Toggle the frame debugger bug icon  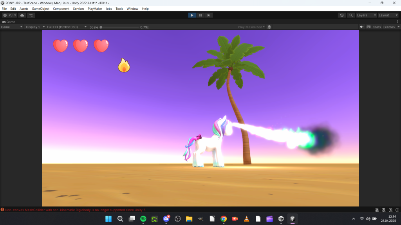(x=269, y=27)
